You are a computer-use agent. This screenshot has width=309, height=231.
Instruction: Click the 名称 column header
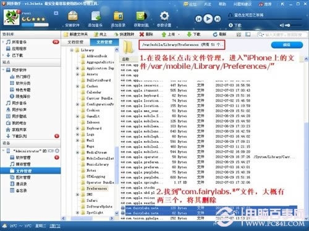pyautogui.click(x=125, y=59)
